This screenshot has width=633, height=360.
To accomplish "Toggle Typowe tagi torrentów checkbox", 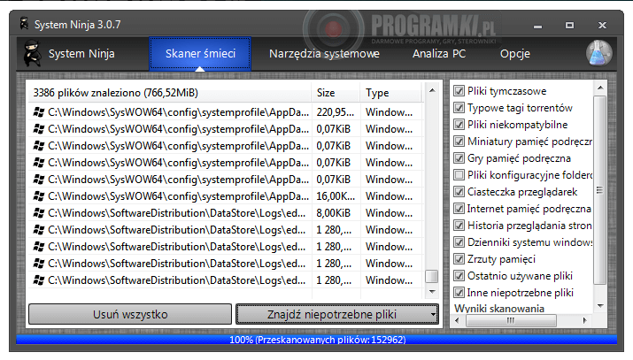I will pos(459,108).
